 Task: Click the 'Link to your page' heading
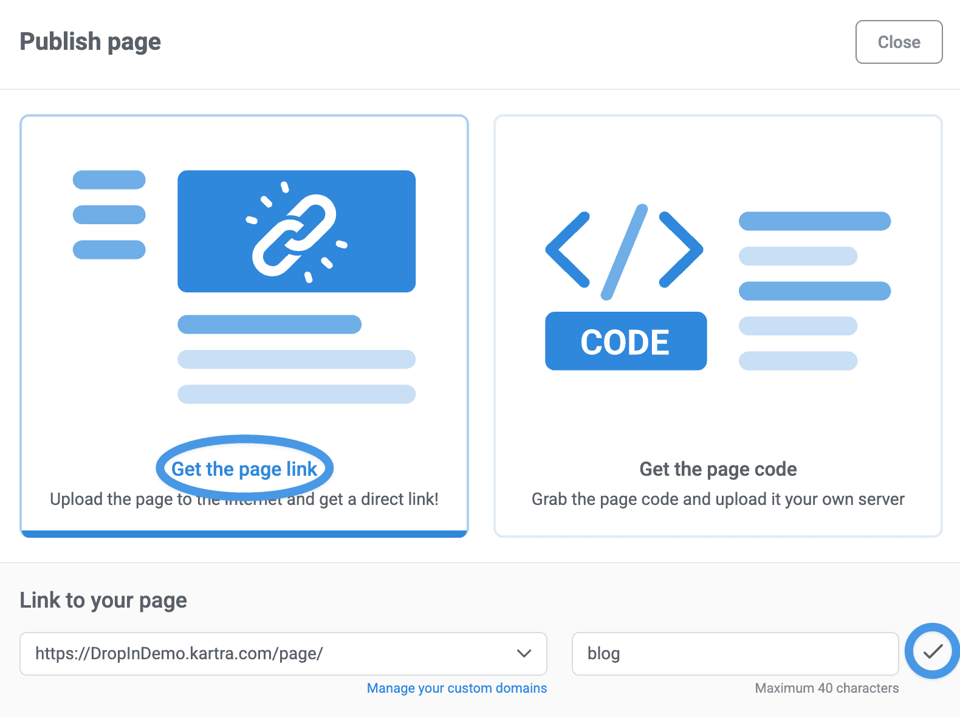pyautogui.click(x=103, y=600)
